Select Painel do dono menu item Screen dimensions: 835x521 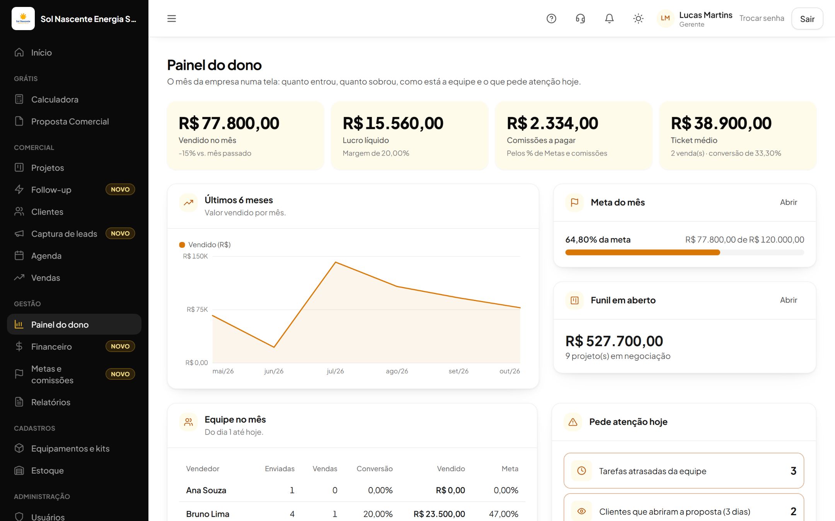pos(74,325)
